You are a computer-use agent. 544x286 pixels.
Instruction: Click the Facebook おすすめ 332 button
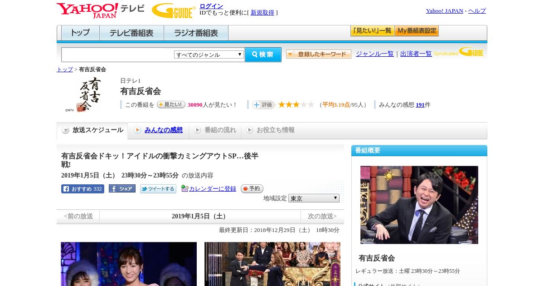83,189
